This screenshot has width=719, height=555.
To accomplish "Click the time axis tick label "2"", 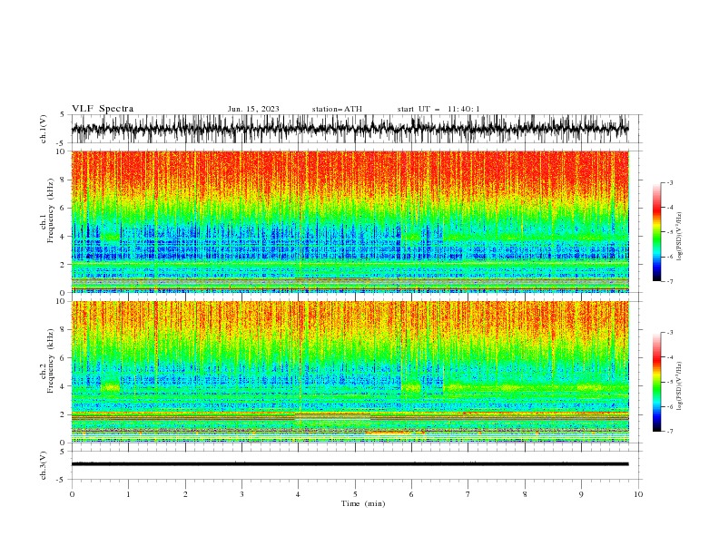I will click(185, 494).
